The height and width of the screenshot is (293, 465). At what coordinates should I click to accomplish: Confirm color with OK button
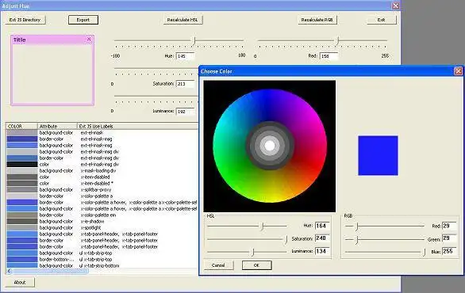[256, 265]
